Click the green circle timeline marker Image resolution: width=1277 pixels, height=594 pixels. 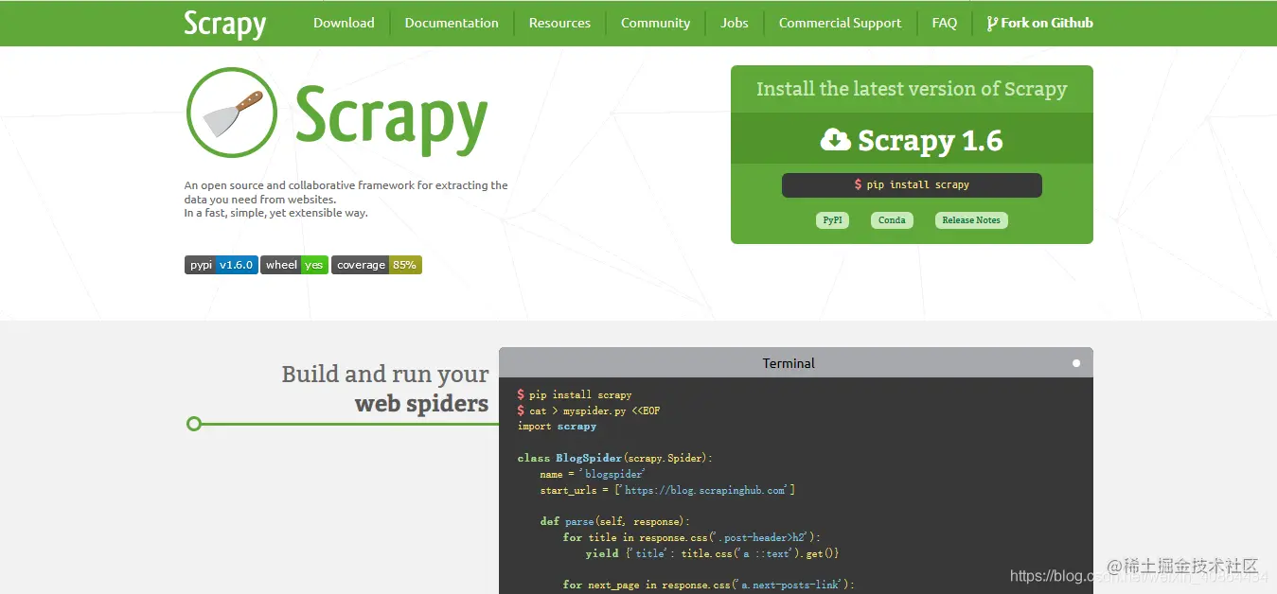pos(194,424)
